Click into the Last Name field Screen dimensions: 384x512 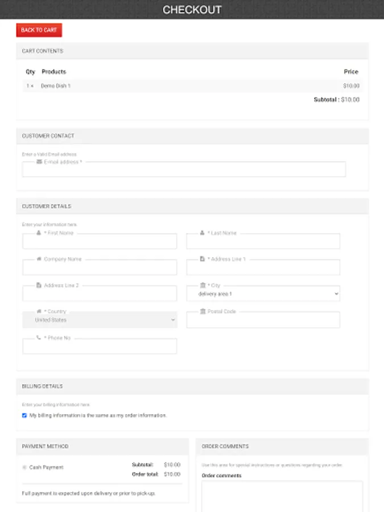click(x=263, y=242)
